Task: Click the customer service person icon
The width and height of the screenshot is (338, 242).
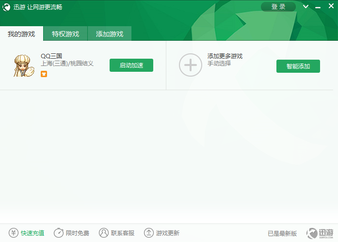Action: [x=104, y=233]
